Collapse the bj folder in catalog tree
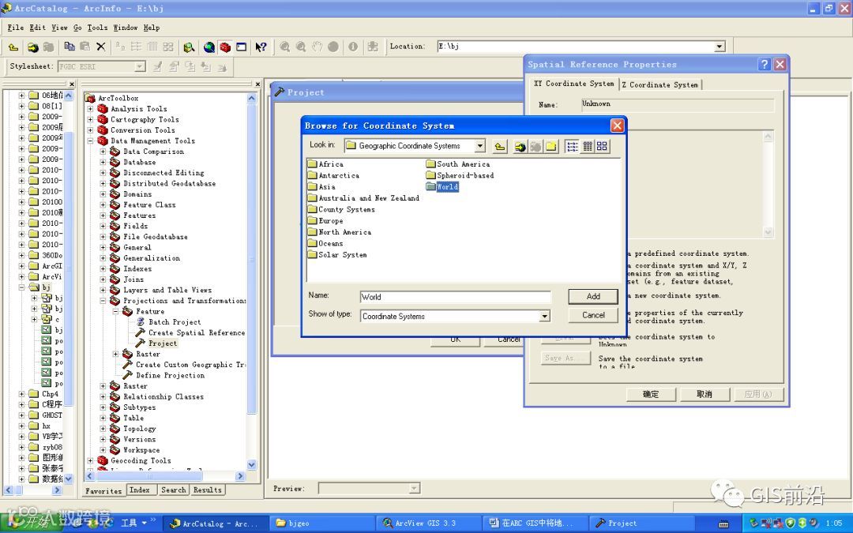 coord(22,287)
